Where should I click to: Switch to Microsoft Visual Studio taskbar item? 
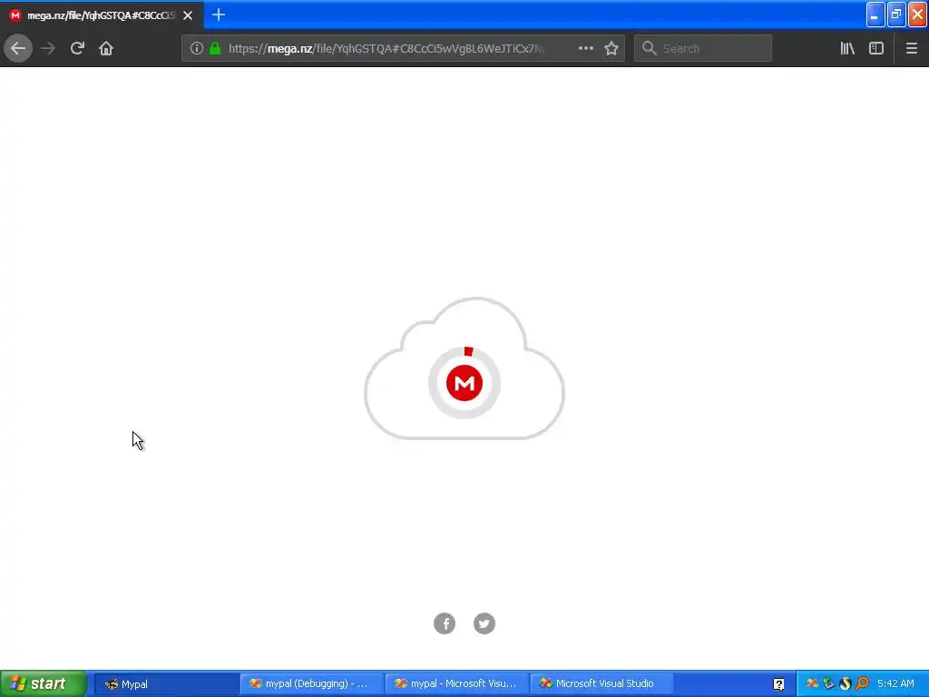click(x=602, y=684)
